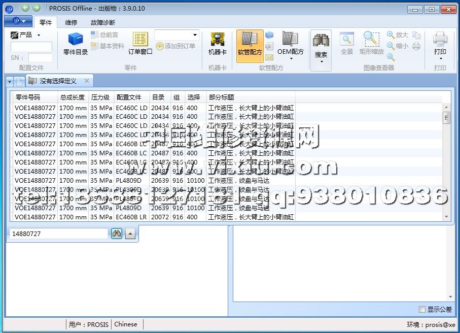Screen dimensions: 460x333
Task: Click the green forward navigation arrow
Action: 37,8
